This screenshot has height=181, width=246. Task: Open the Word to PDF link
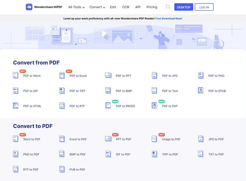(x=32, y=139)
